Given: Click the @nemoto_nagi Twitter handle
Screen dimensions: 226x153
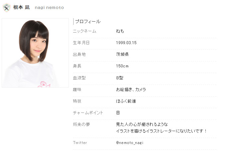Looking at the screenshot, I should pyautogui.click(x=130, y=143).
